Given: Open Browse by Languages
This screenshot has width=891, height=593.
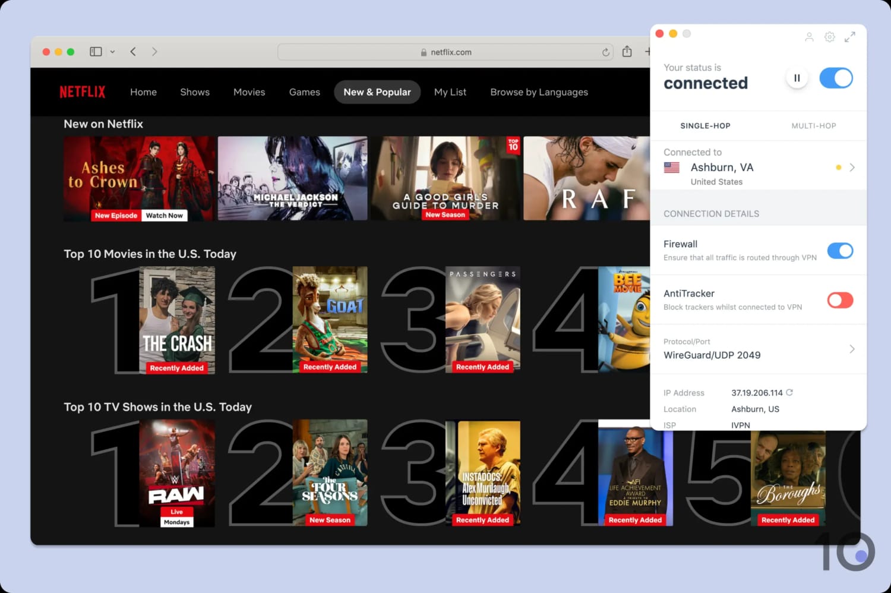Looking at the screenshot, I should (539, 92).
